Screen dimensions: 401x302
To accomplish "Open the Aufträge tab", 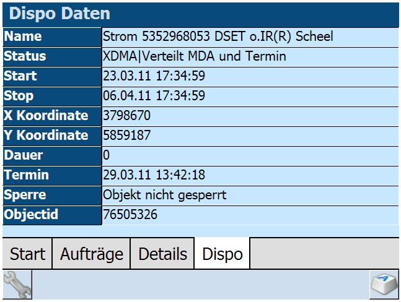I will 91,254.
